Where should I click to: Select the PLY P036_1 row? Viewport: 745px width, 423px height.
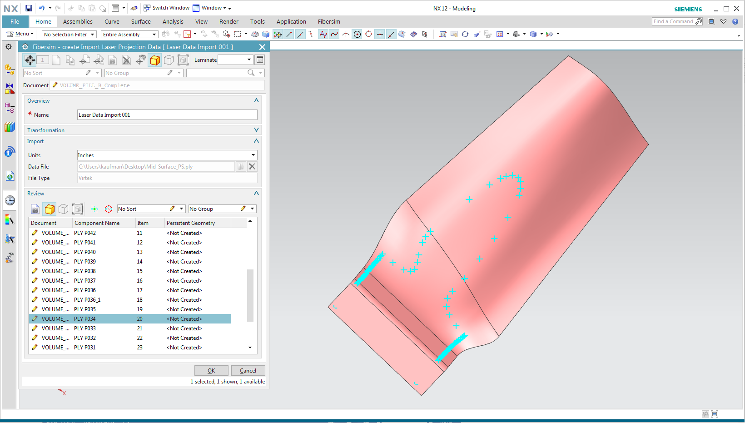(x=130, y=300)
